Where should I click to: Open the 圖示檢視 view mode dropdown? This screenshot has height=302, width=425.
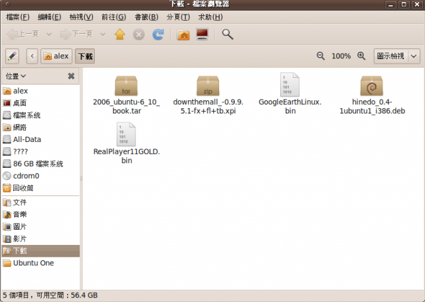click(397, 56)
